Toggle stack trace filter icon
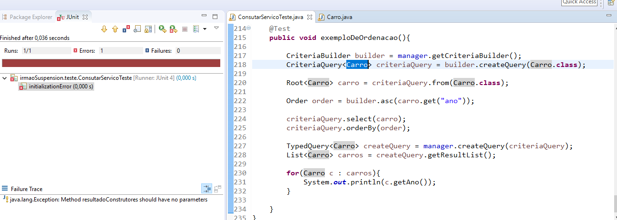Screen dimensions: 617x220 pos(206,189)
